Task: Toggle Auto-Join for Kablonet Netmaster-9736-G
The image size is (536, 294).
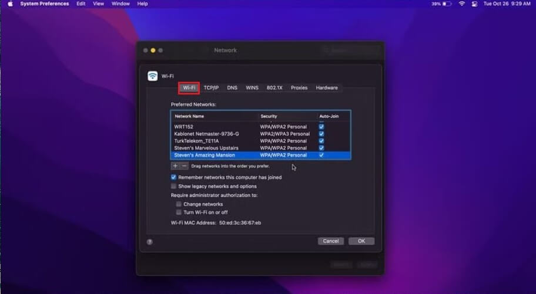Action: (321, 134)
